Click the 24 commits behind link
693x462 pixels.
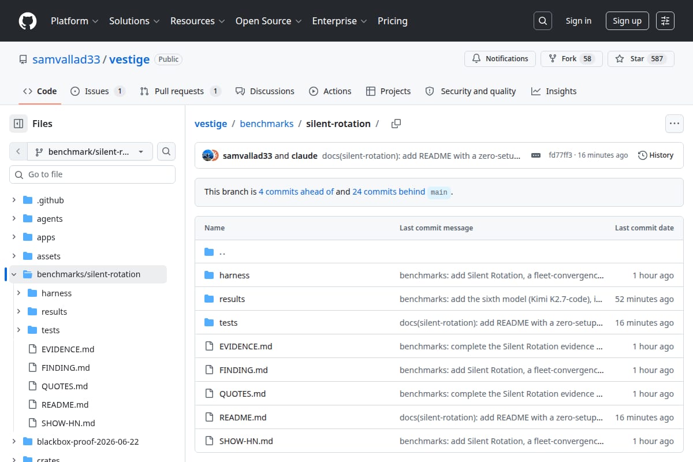[389, 192]
